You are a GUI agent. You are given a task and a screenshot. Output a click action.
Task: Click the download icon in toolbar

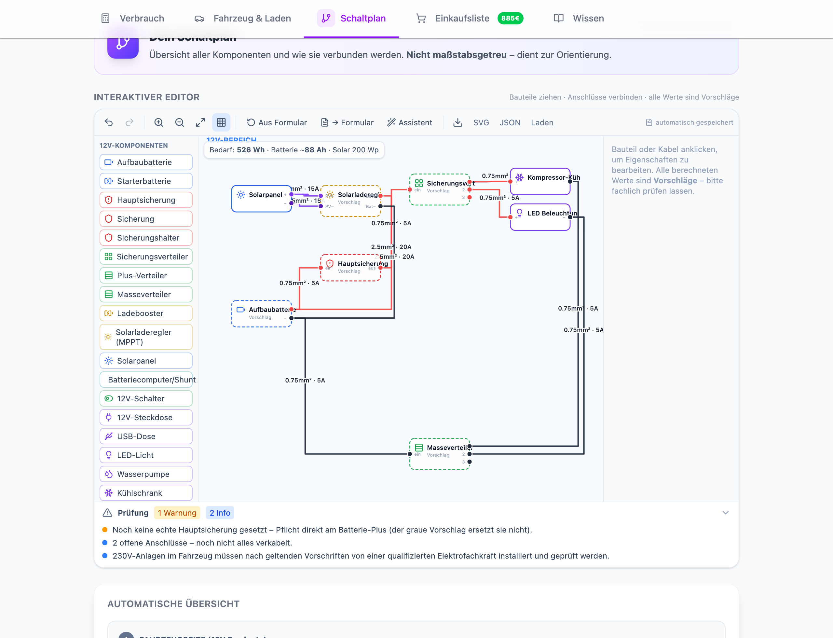click(458, 122)
